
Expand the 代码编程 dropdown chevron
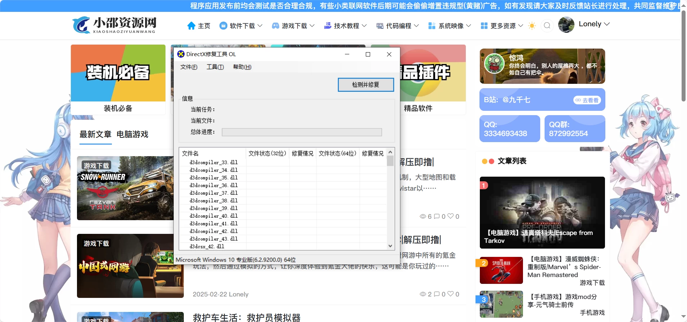(417, 26)
